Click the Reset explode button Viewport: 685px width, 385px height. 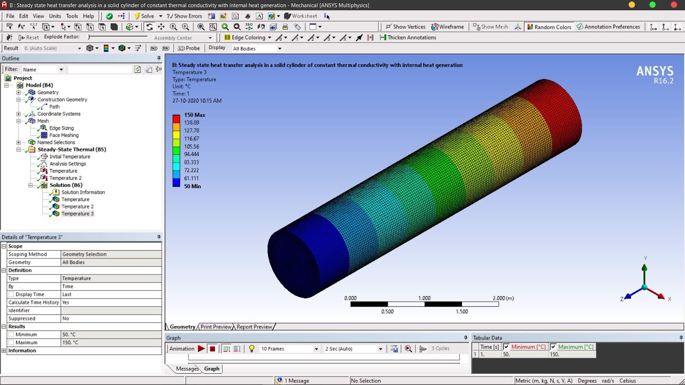pos(28,37)
